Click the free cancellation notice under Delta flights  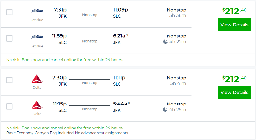65,128
